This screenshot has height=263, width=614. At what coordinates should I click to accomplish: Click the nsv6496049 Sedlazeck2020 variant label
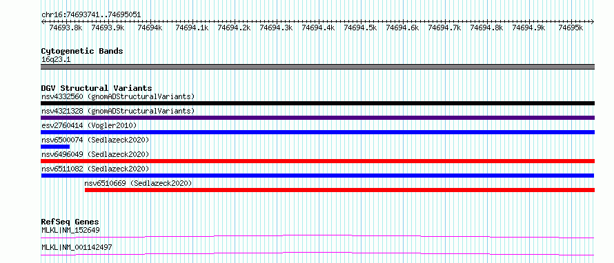tap(95, 154)
